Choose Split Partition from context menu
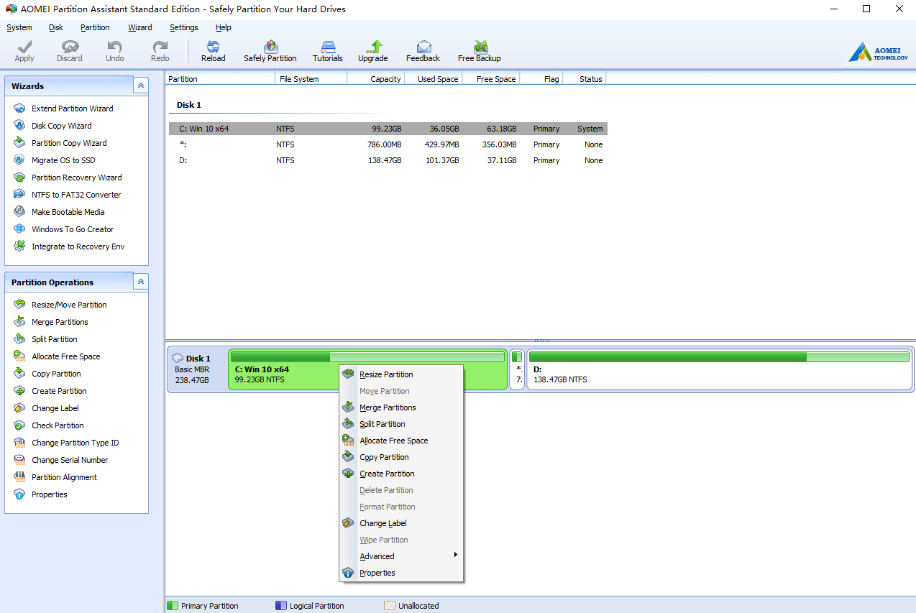916x613 pixels. [401, 424]
